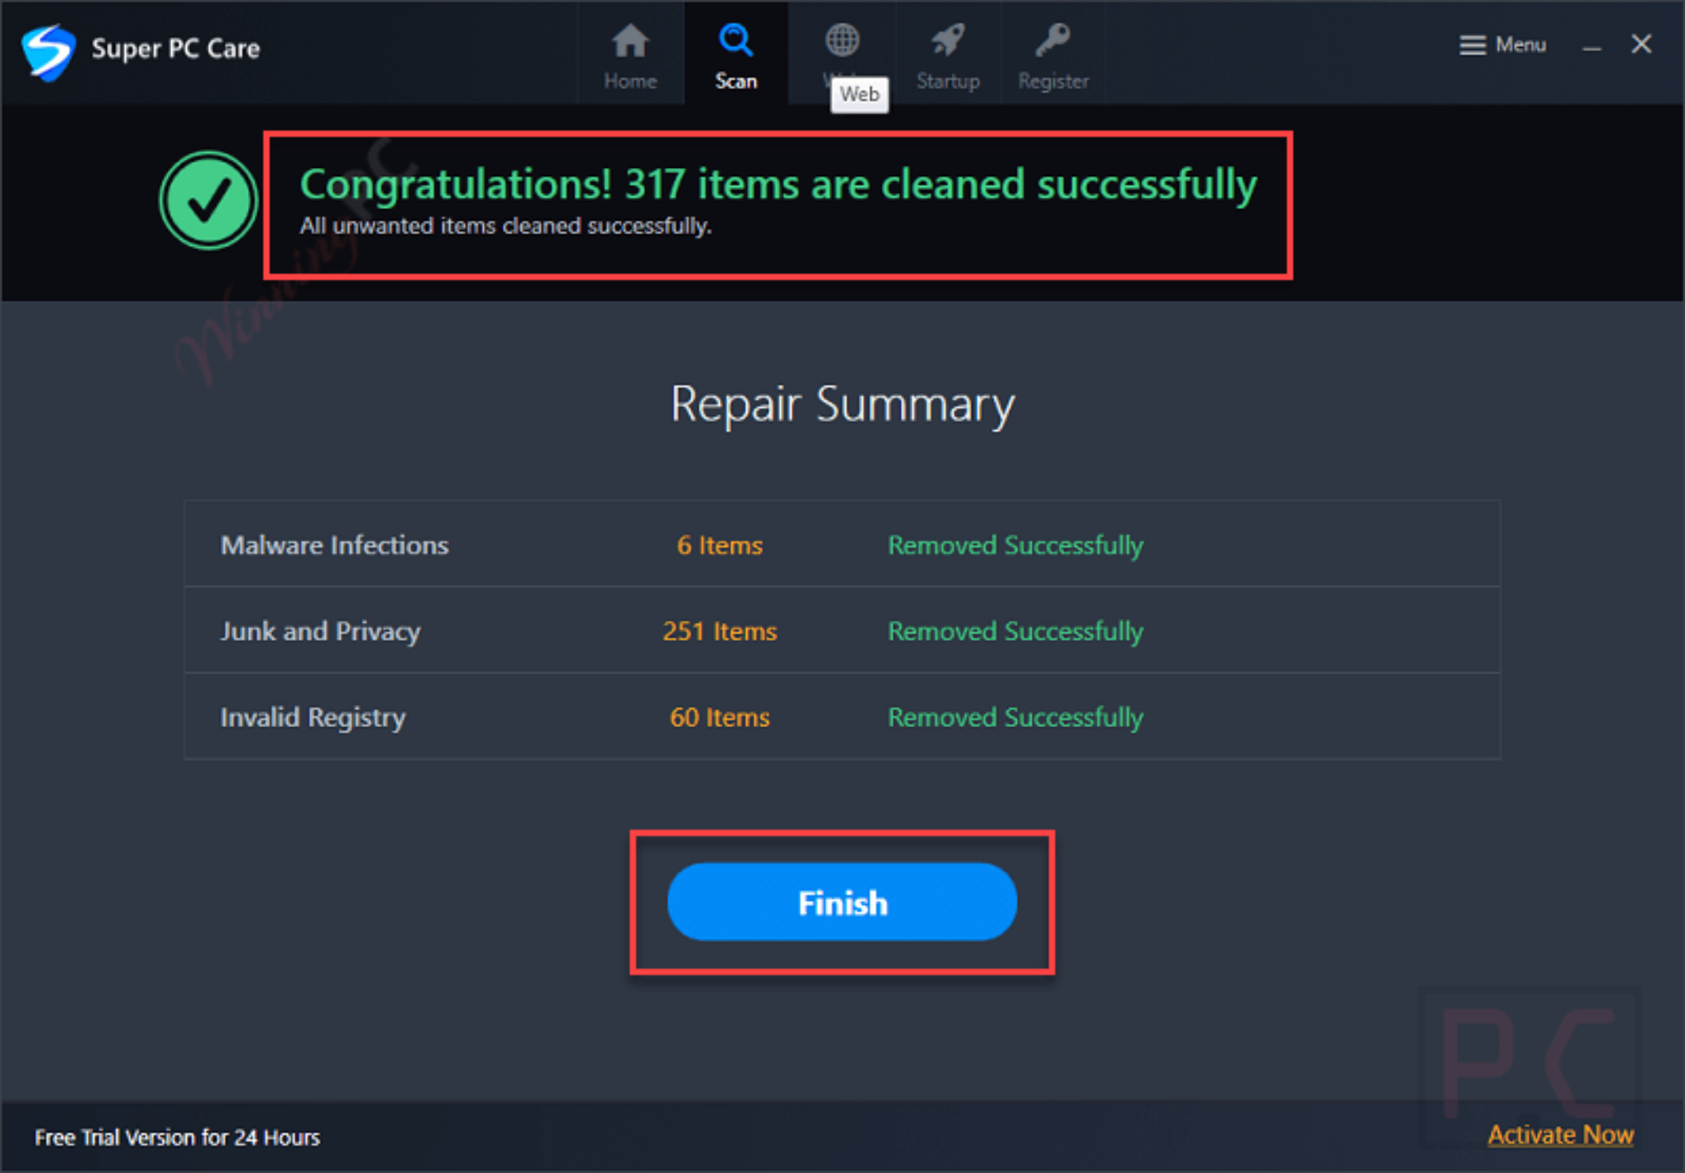Click 'All unwanted items cleaned successfully.' text

(505, 225)
